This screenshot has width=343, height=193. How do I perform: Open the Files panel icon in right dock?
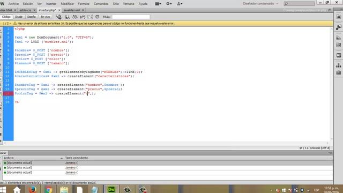pyautogui.click(x=338, y=17)
